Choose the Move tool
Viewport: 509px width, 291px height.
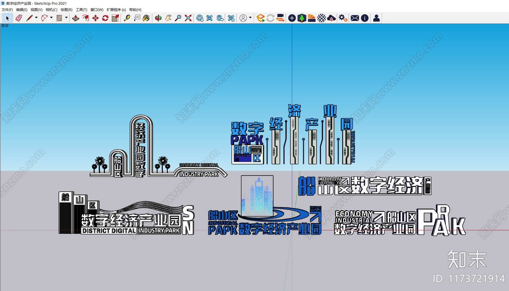coord(95,18)
